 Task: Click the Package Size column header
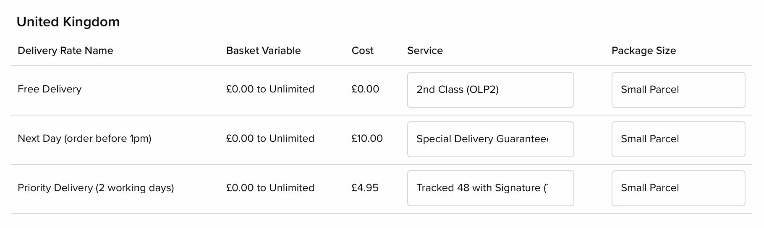tap(644, 51)
